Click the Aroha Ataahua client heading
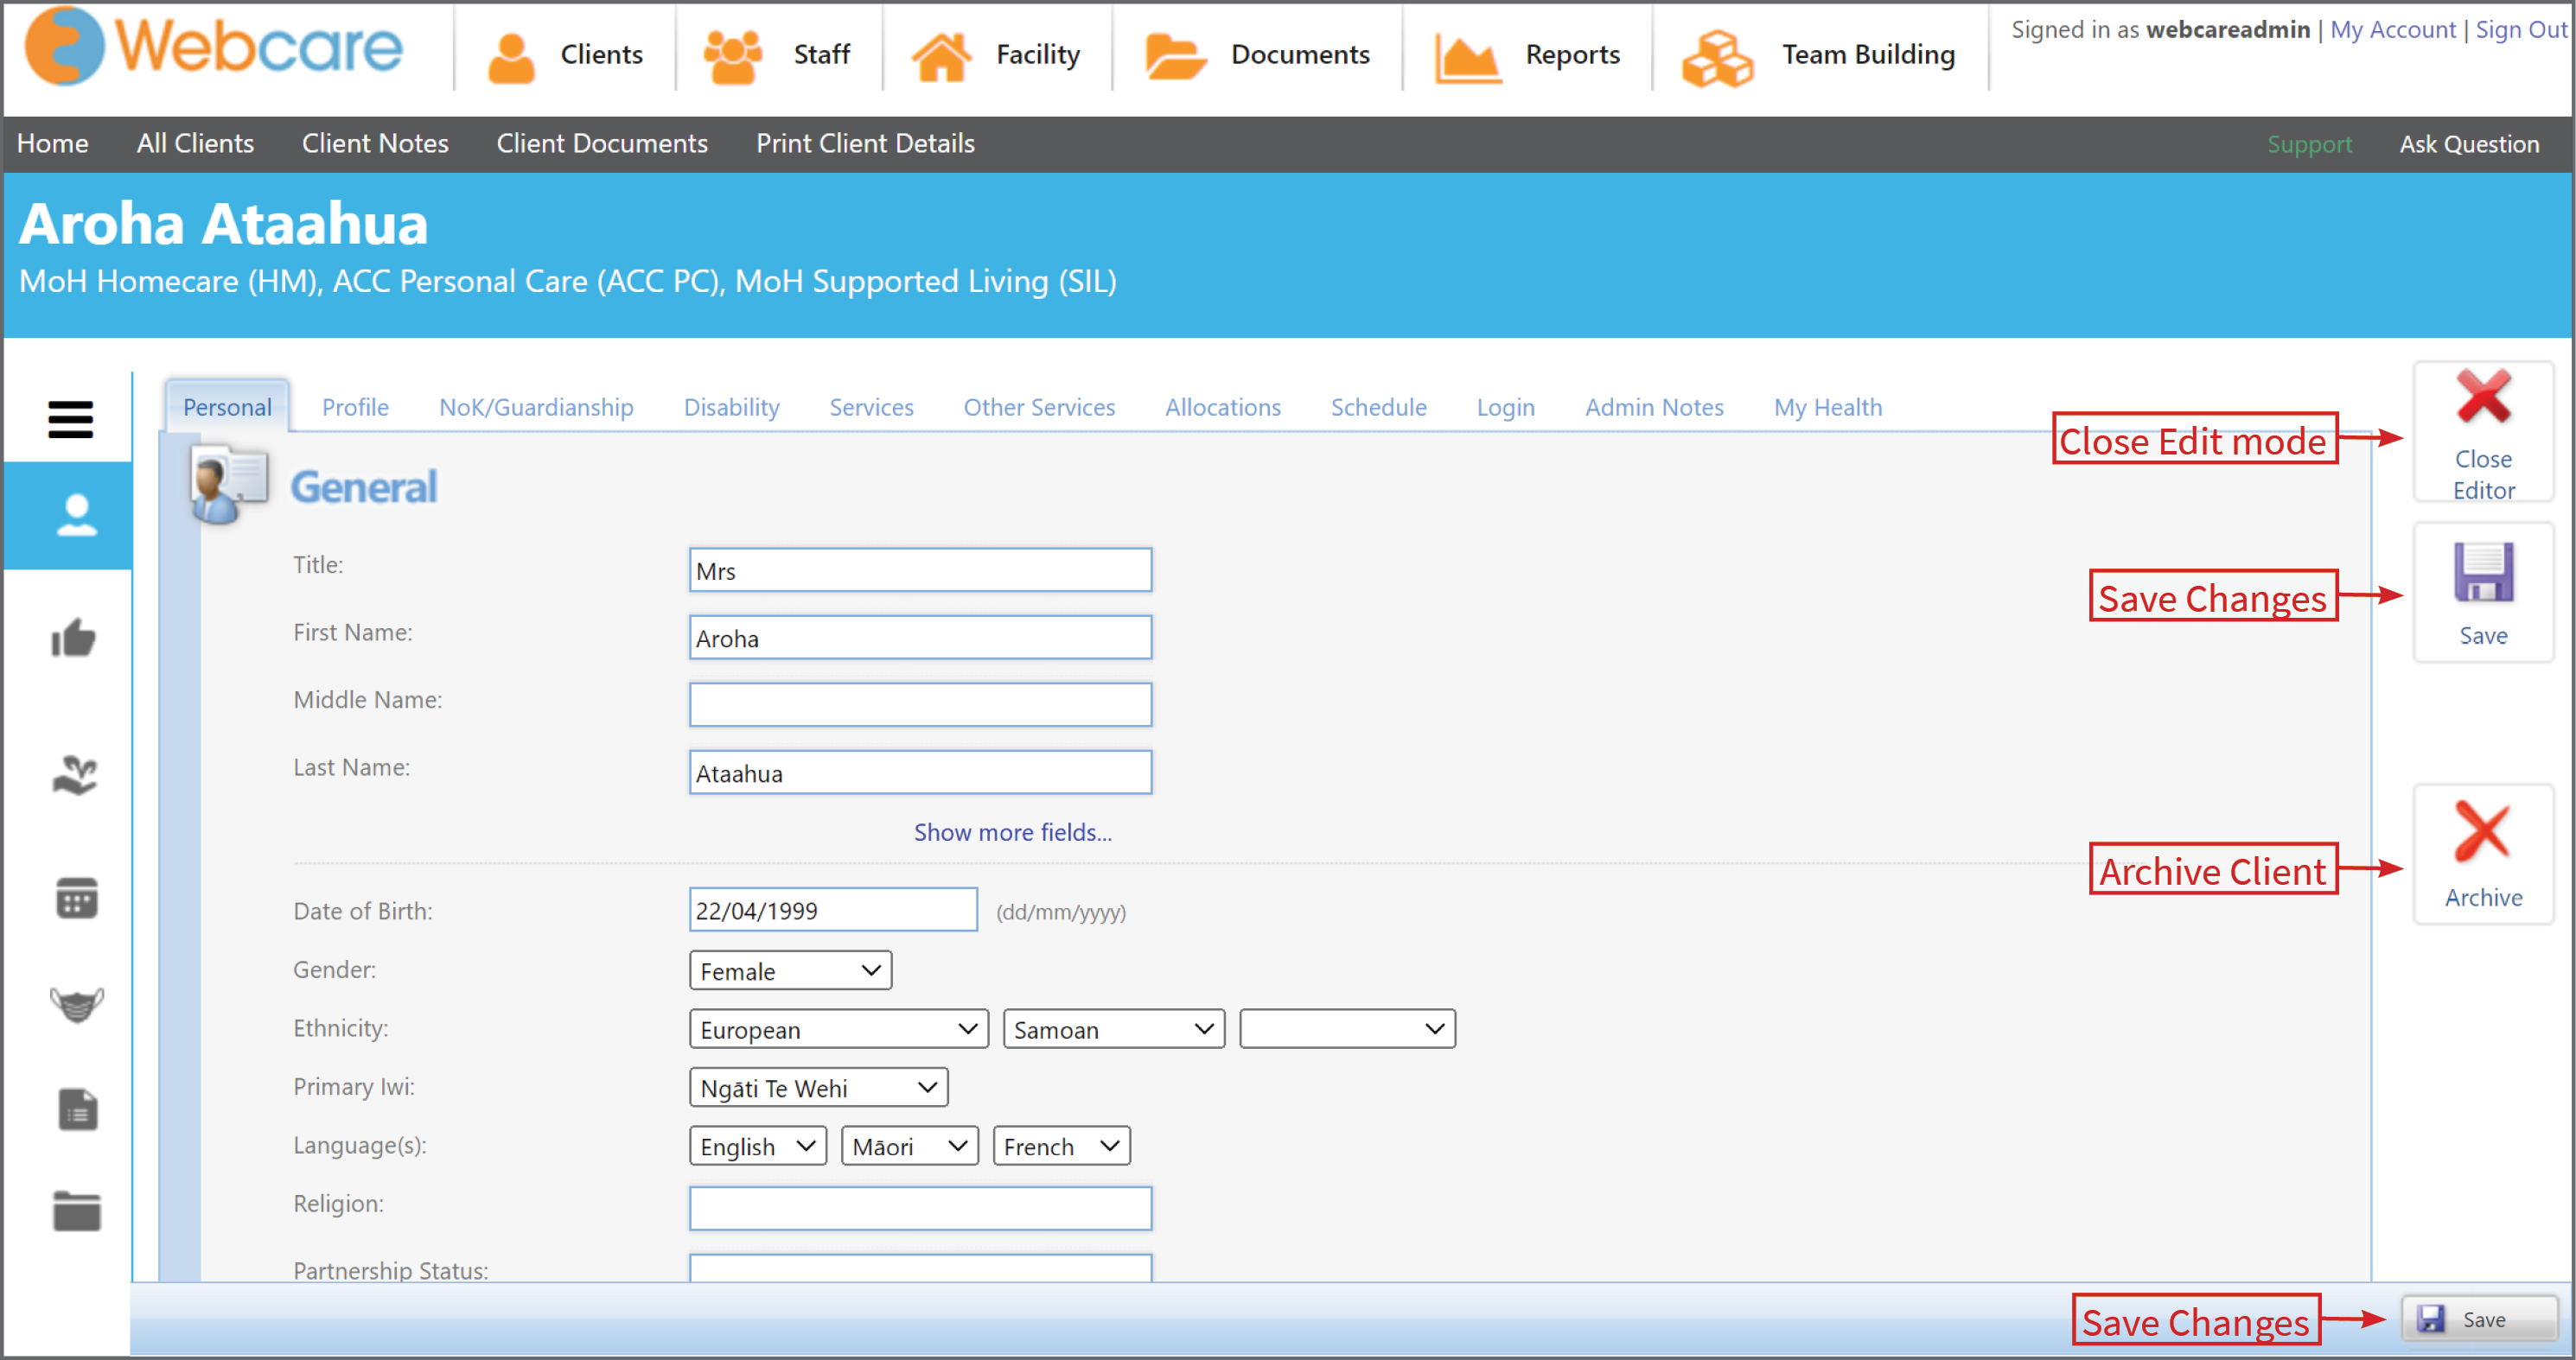Image resolution: width=2576 pixels, height=1360 pixels. 223,222
